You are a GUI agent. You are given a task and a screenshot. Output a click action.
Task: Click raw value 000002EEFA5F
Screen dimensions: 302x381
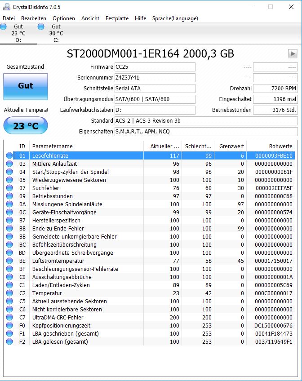274,188
